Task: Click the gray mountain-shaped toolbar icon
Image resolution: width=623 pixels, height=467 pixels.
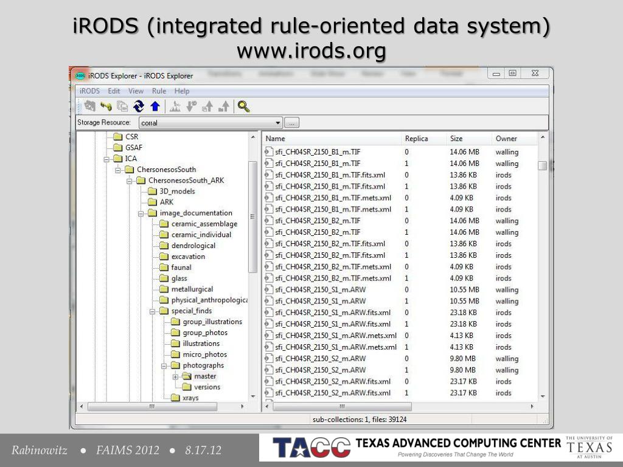Action: coord(175,106)
